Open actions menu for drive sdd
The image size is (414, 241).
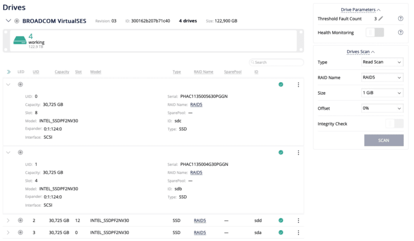298,221
